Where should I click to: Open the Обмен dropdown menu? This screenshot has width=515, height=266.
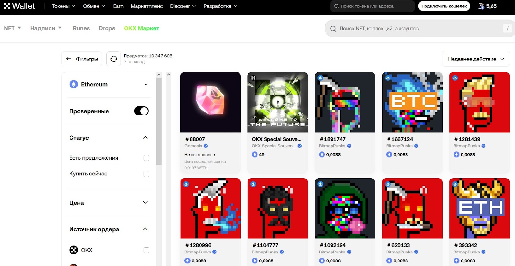click(94, 6)
